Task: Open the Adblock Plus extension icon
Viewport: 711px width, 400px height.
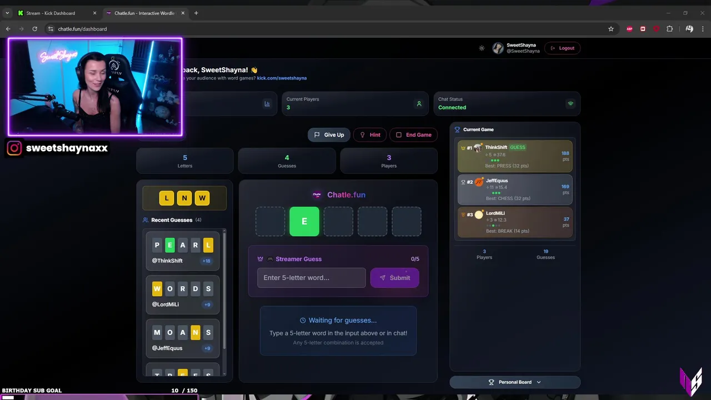Action: coord(629,29)
